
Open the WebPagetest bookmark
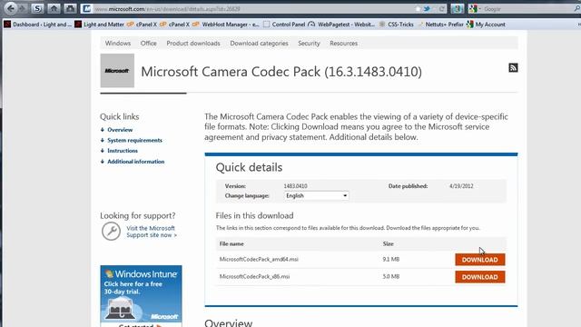point(341,25)
